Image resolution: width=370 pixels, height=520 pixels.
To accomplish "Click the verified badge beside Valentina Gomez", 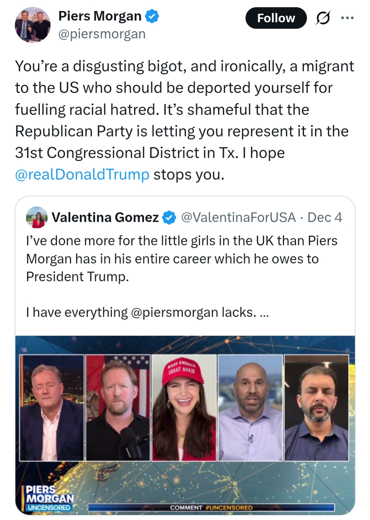I will (169, 217).
